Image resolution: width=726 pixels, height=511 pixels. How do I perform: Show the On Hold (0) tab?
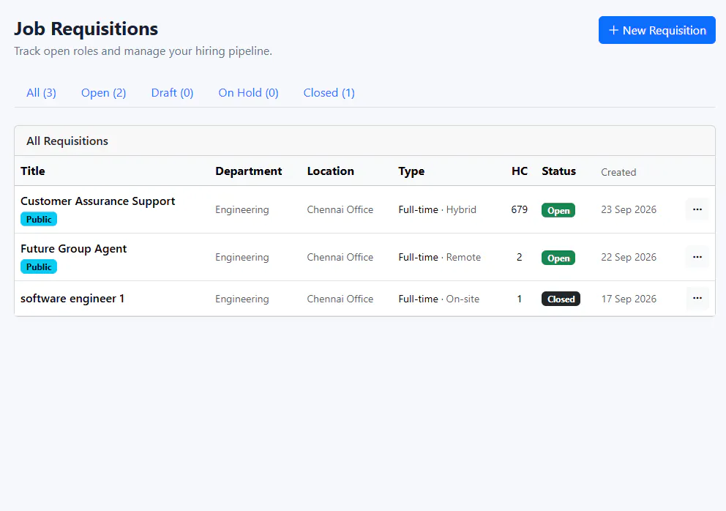click(248, 93)
